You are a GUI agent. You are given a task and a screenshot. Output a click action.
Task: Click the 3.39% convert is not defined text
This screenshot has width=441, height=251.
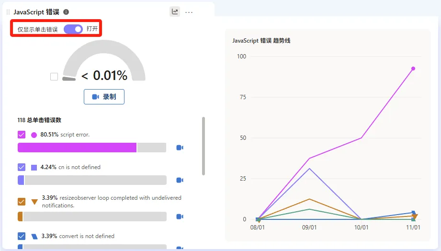point(78,236)
